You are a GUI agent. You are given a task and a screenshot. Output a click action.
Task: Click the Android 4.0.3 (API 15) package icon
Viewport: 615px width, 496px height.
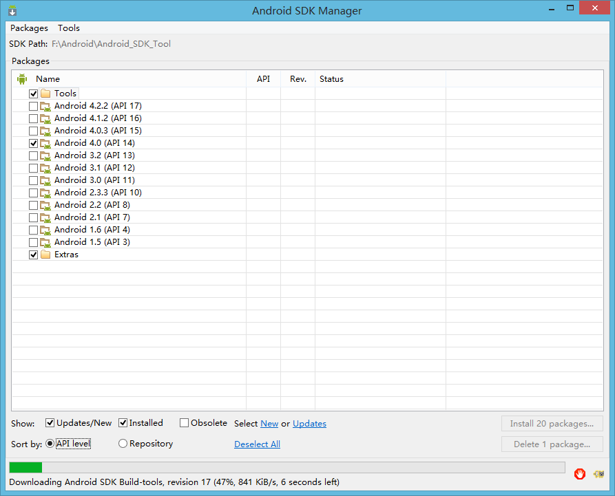pyautogui.click(x=45, y=131)
